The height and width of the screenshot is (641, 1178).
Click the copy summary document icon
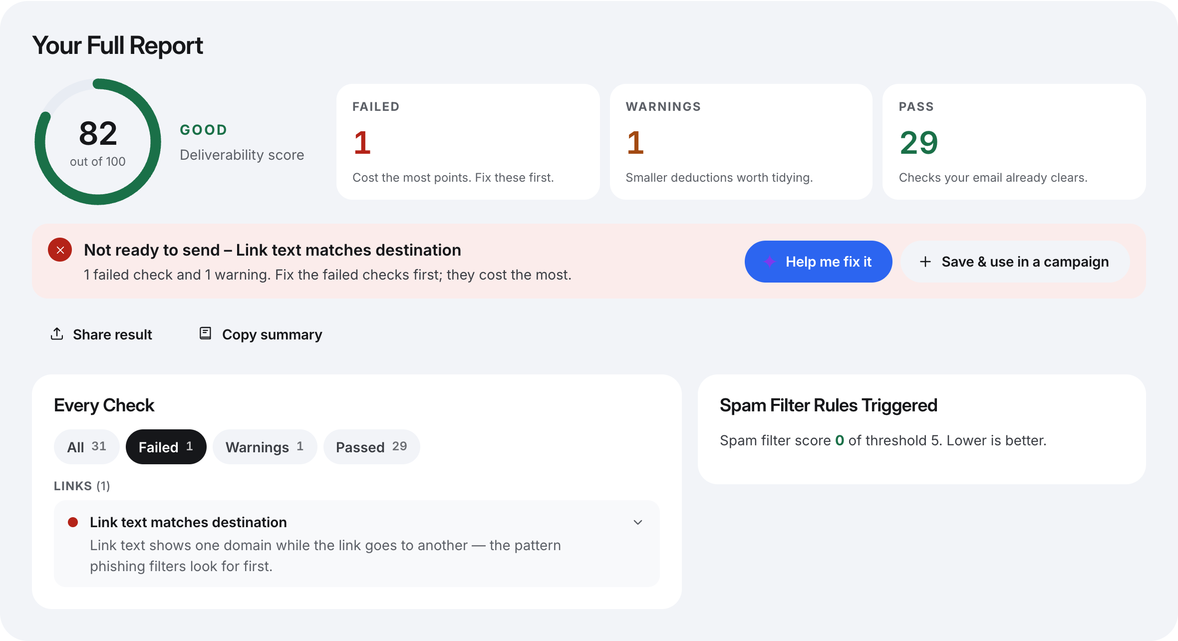205,333
